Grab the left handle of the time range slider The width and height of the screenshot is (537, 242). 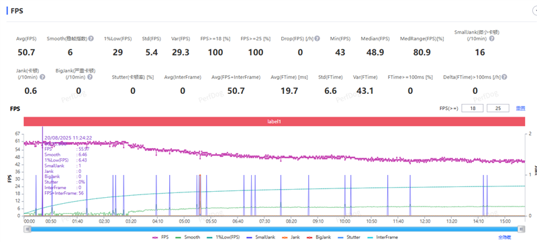[27, 229]
